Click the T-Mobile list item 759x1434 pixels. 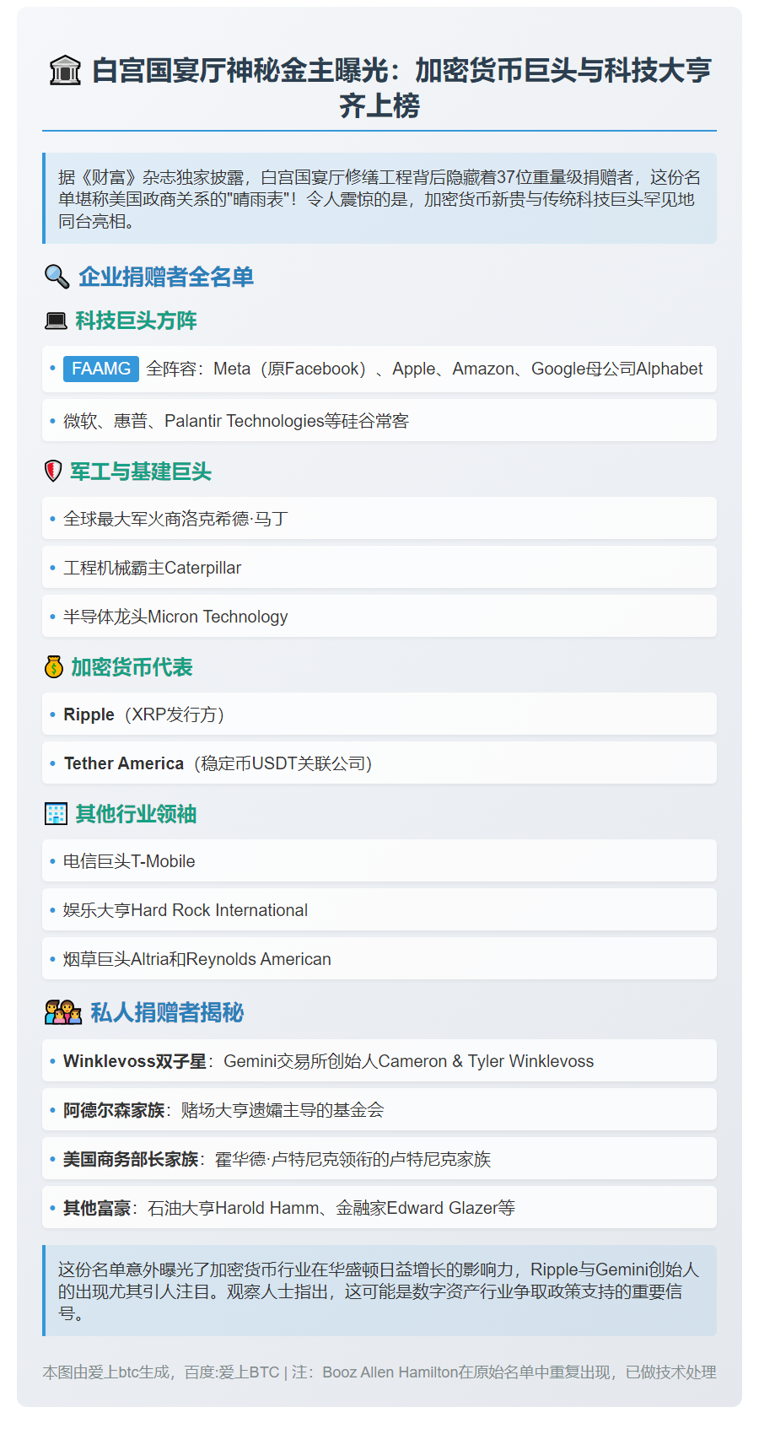tap(129, 861)
